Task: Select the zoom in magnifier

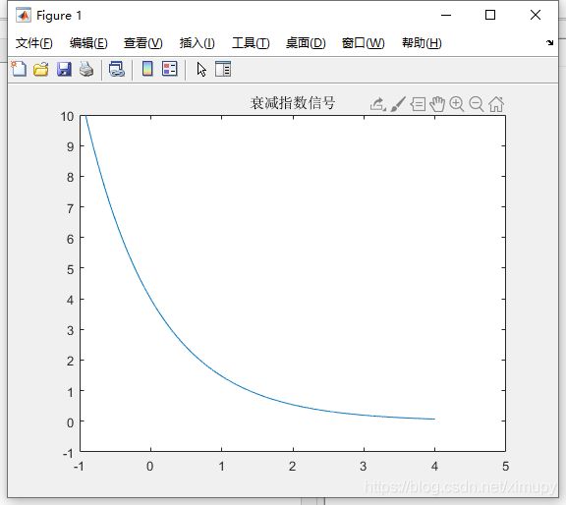Action: (457, 104)
